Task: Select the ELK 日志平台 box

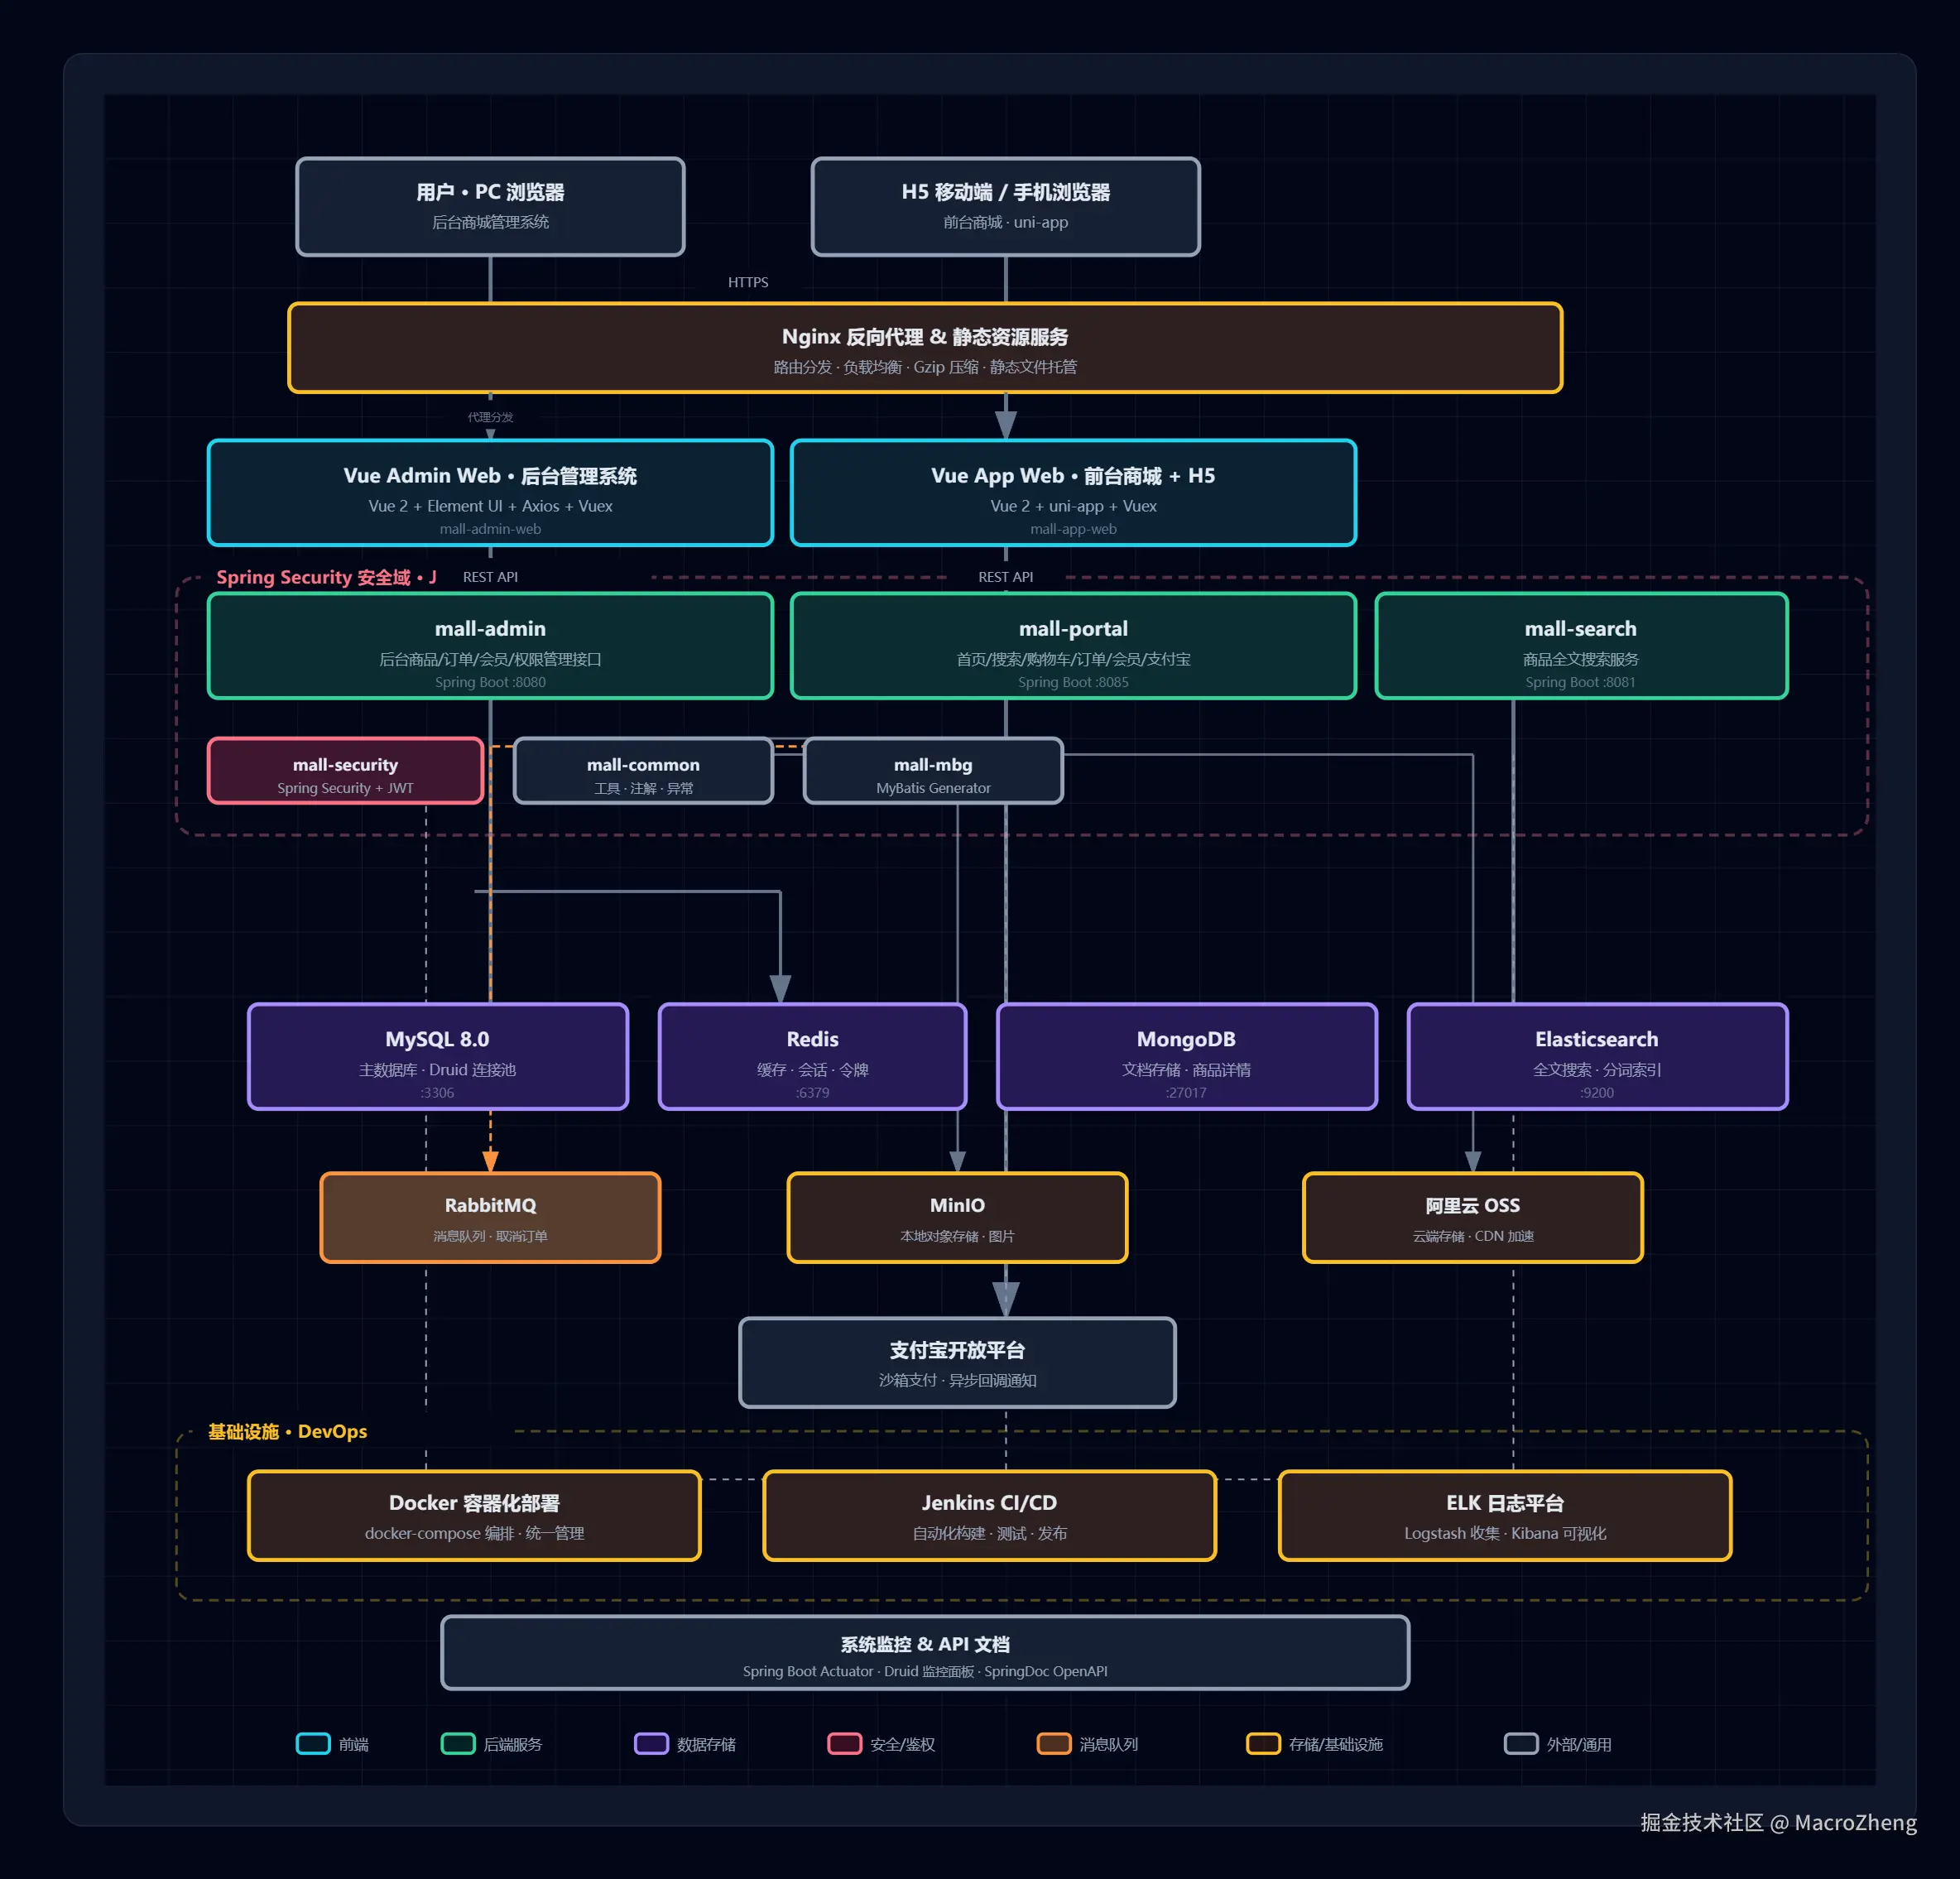Action: 1505,1516
